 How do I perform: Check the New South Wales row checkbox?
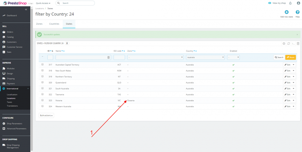[42, 70]
